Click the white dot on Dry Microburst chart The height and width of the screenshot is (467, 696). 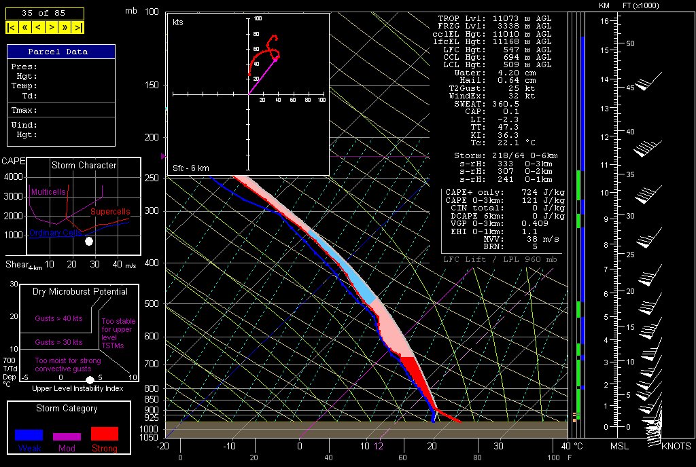tap(90, 379)
